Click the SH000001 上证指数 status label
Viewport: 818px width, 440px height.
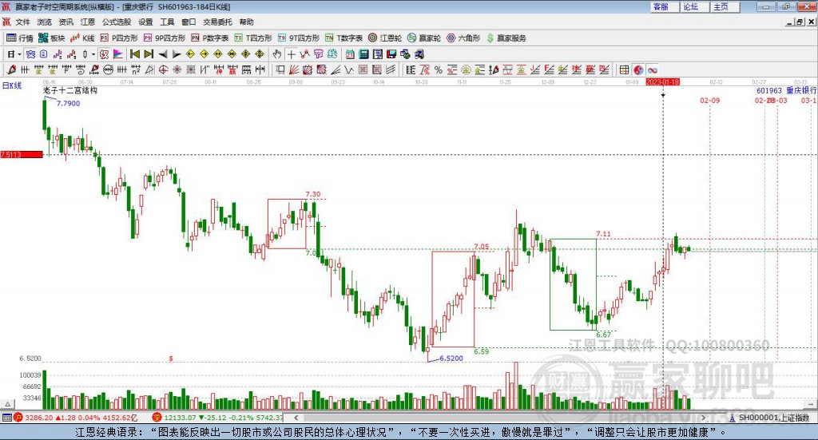click(x=773, y=418)
